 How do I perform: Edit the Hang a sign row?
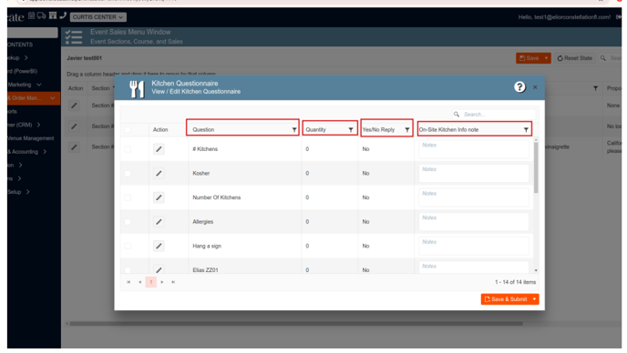coord(159,246)
